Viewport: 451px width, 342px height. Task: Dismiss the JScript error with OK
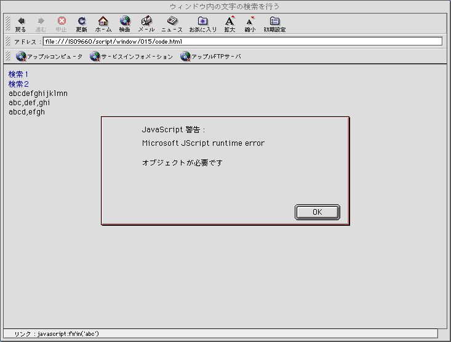[x=317, y=212]
